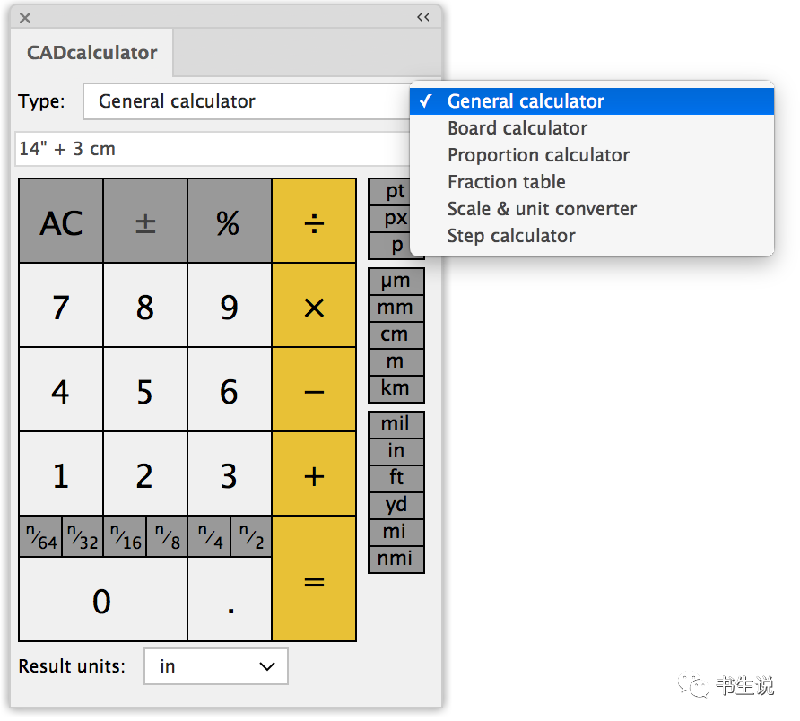Click the mm unit button
The image size is (800, 721).
396,308
